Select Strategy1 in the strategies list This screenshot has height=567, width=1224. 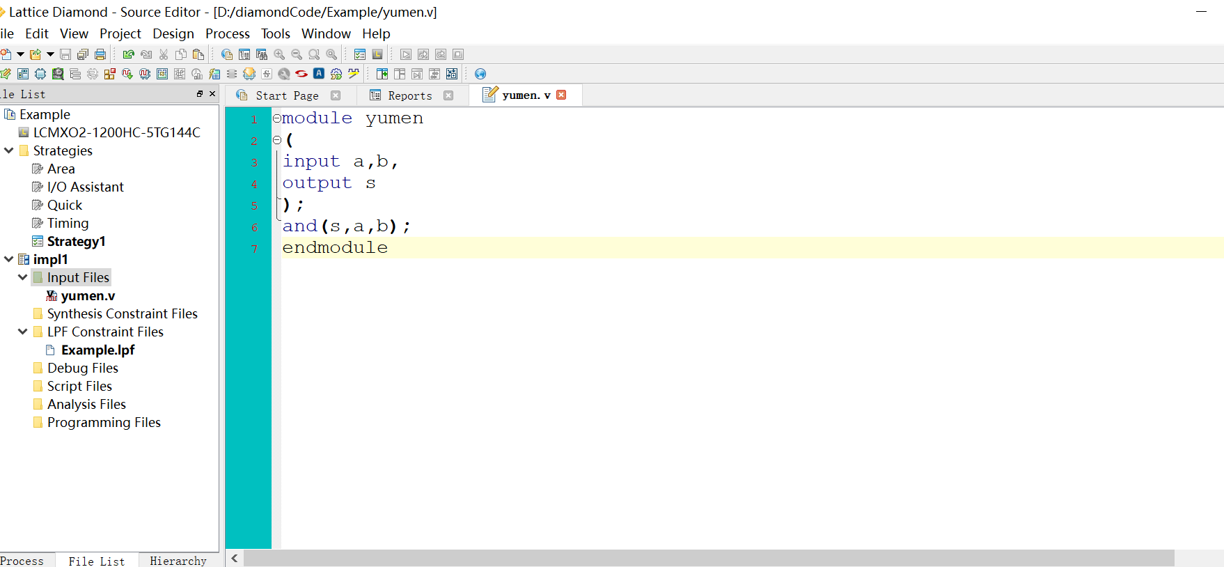[77, 241]
